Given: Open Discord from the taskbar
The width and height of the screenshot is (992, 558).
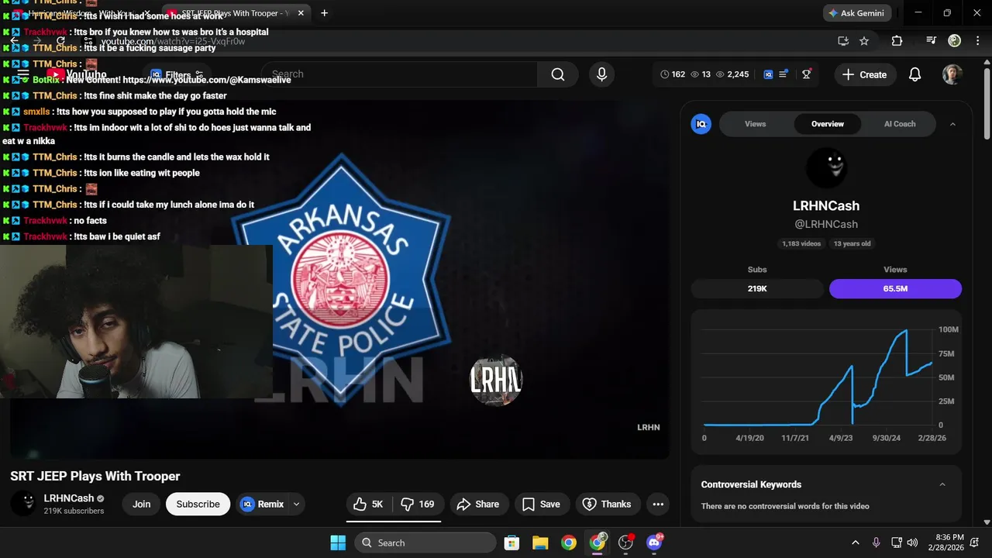Looking at the screenshot, I should [655, 542].
